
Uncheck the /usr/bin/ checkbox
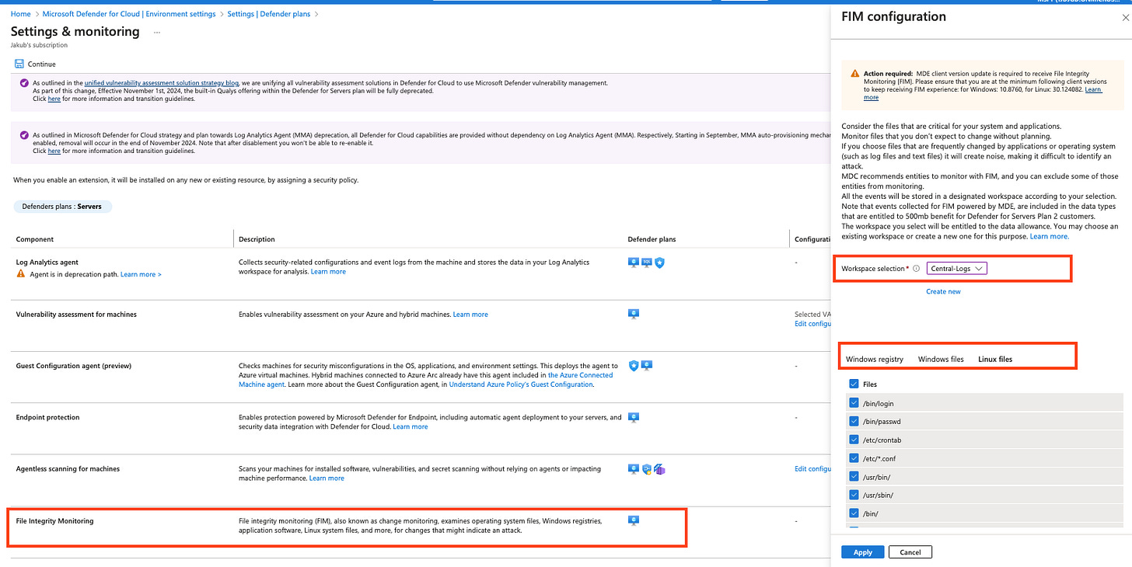pos(854,476)
